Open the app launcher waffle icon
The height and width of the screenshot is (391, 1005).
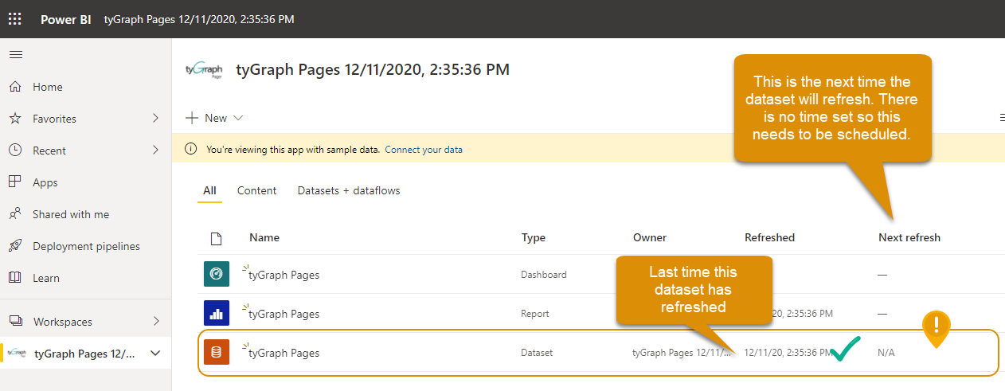(15, 18)
